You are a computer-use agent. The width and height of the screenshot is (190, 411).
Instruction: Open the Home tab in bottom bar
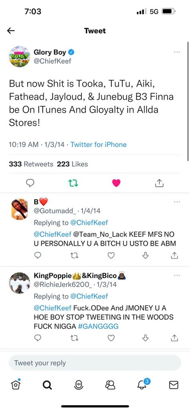[x=16, y=384]
